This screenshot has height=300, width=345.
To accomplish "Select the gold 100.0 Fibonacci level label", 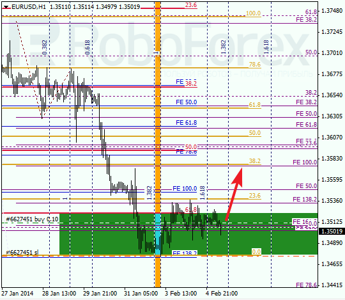I will click(x=253, y=13).
